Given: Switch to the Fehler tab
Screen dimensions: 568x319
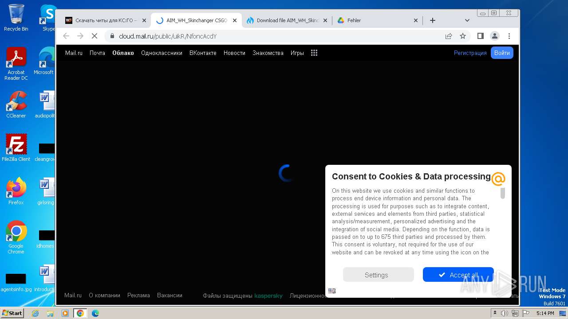Looking at the screenshot, I should pos(377,20).
